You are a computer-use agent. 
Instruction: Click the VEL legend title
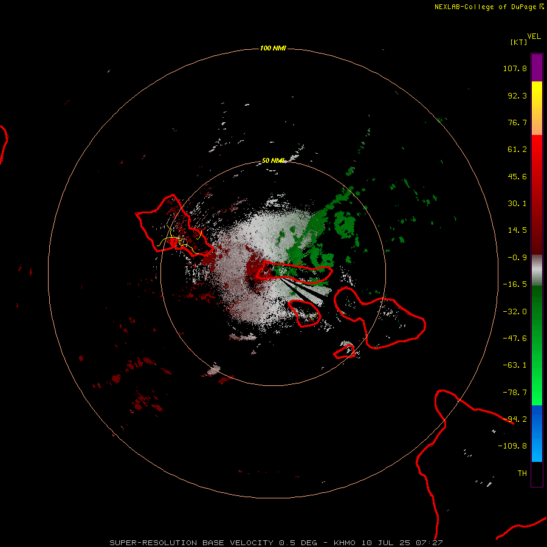point(534,36)
